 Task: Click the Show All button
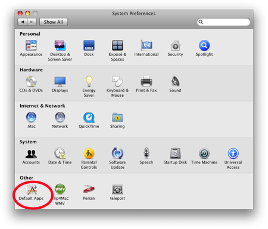click(x=54, y=22)
